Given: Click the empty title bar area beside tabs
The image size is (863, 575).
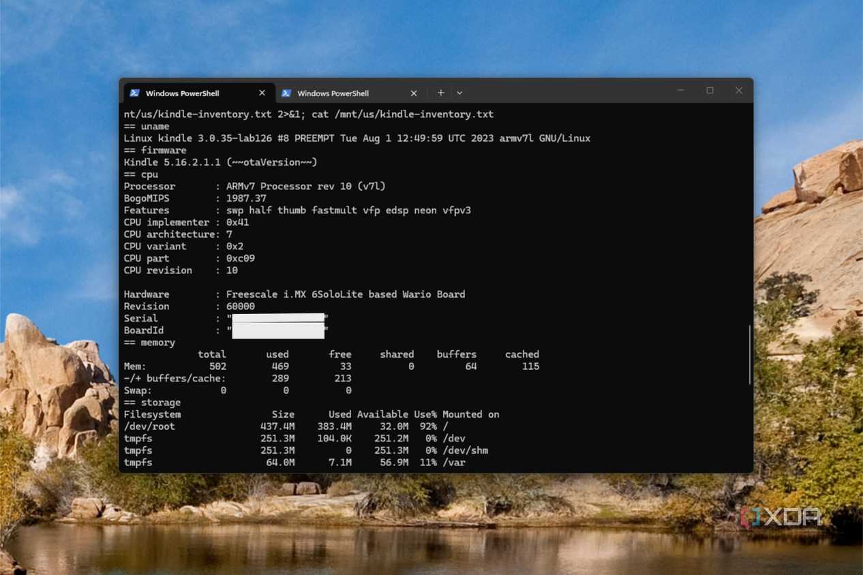Looking at the screenshot, I should pos(566,92).
